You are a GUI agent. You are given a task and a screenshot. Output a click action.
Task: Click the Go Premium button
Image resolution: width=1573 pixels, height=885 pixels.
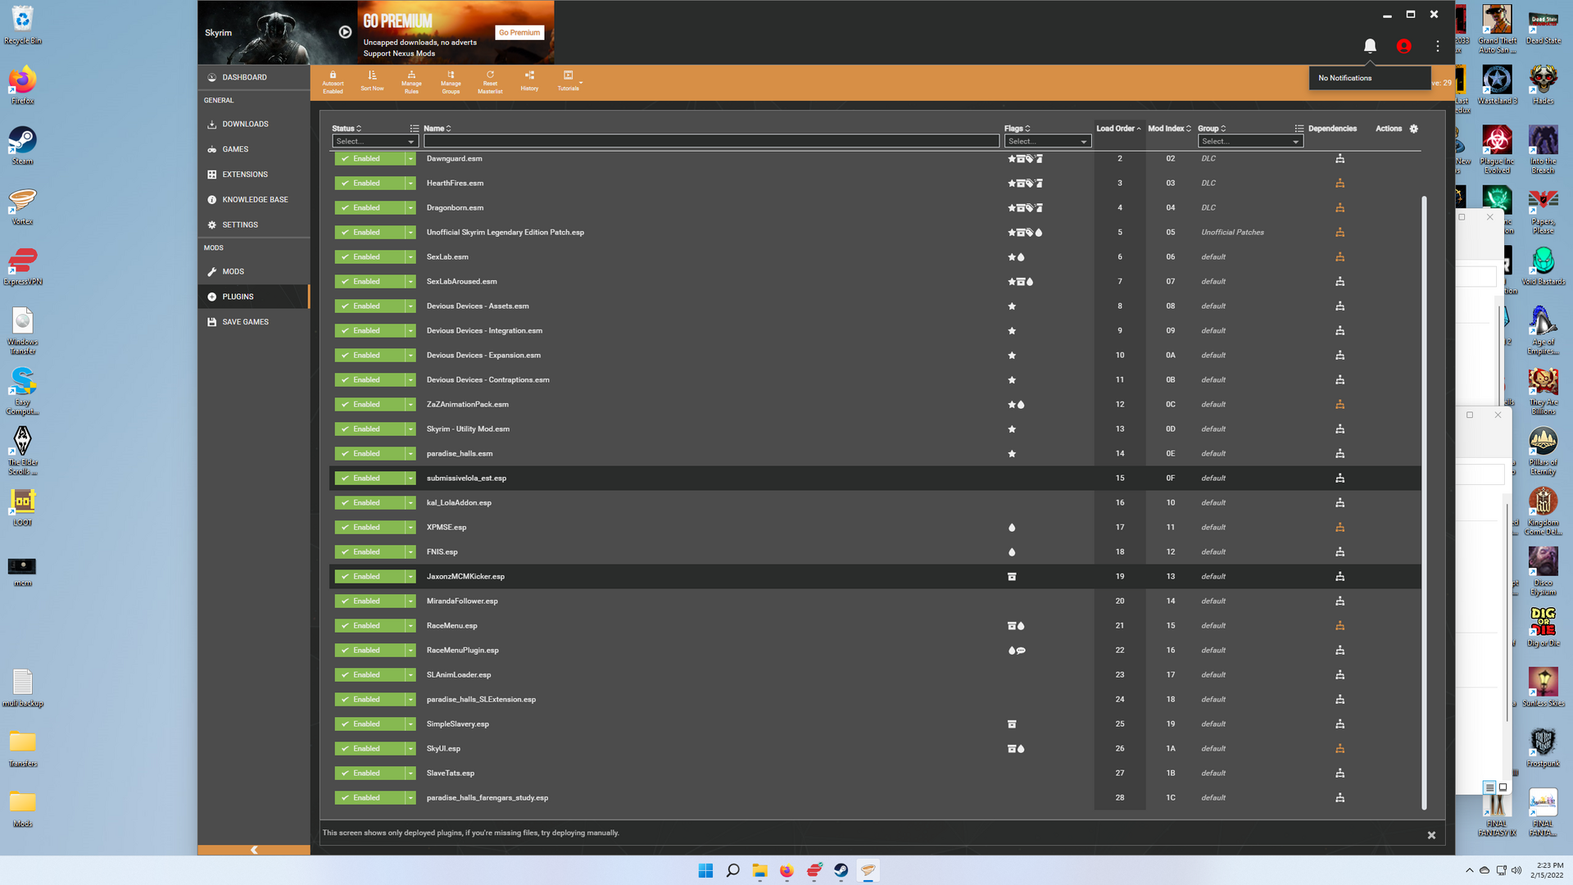[519, 32]
